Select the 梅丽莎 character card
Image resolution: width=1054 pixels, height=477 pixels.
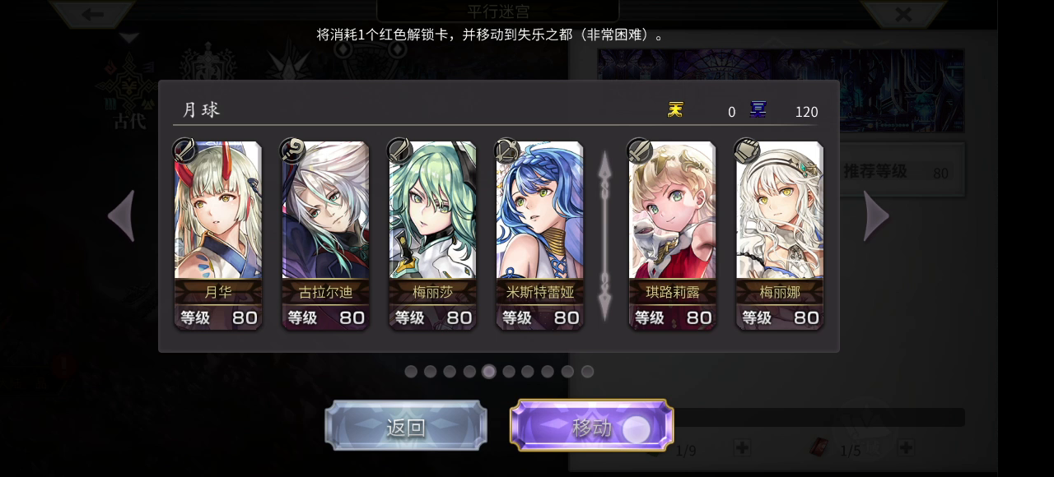pos(432,235)
